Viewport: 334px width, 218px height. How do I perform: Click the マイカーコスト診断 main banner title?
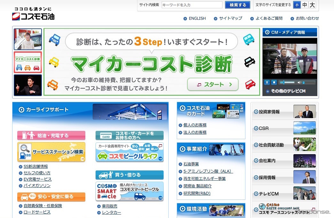151,64
